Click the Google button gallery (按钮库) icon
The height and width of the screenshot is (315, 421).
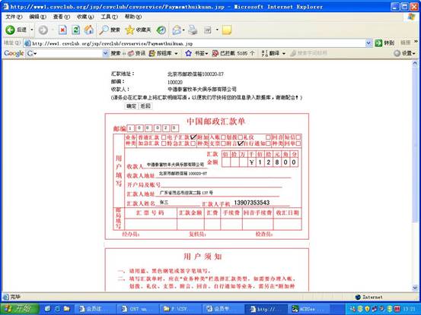(x=152, y=53)
